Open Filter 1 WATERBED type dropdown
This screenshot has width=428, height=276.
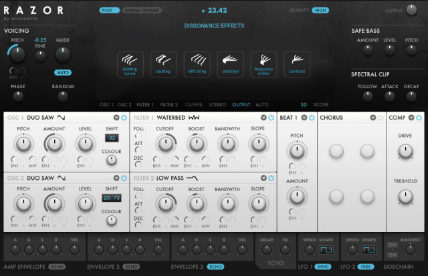[263, 118]
